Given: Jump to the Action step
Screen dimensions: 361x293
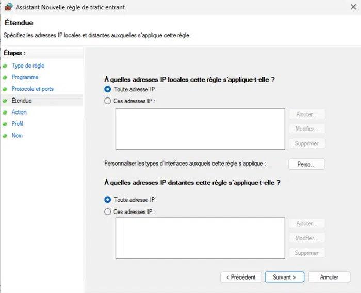Looking at the screenshot, I should point(19,112).
